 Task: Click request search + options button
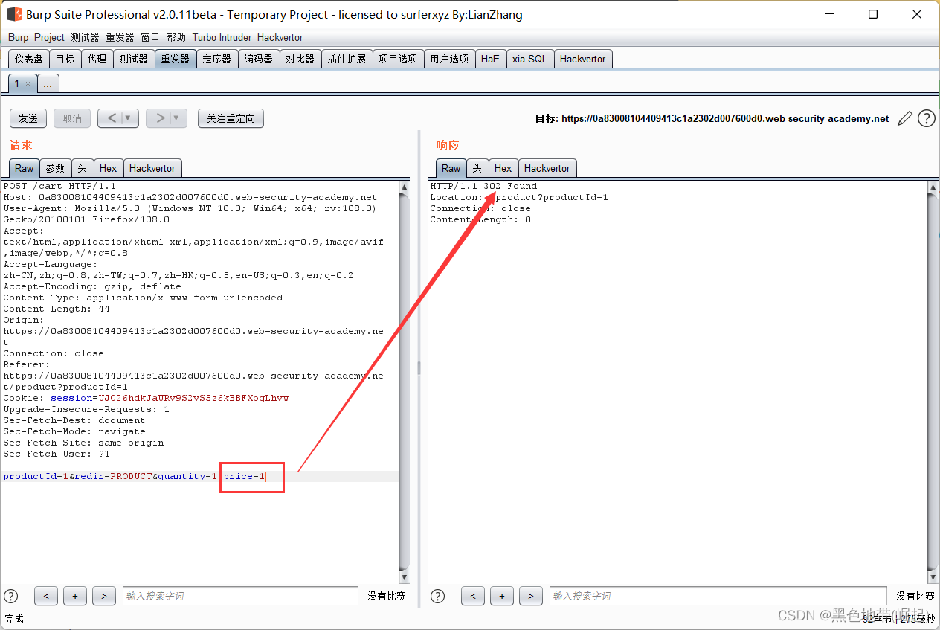click(75, 596)
